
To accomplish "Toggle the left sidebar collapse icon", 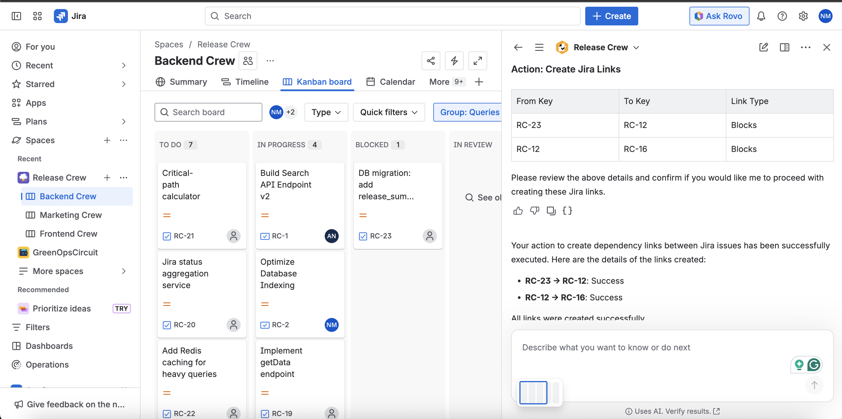I will [x=16, y=16].
